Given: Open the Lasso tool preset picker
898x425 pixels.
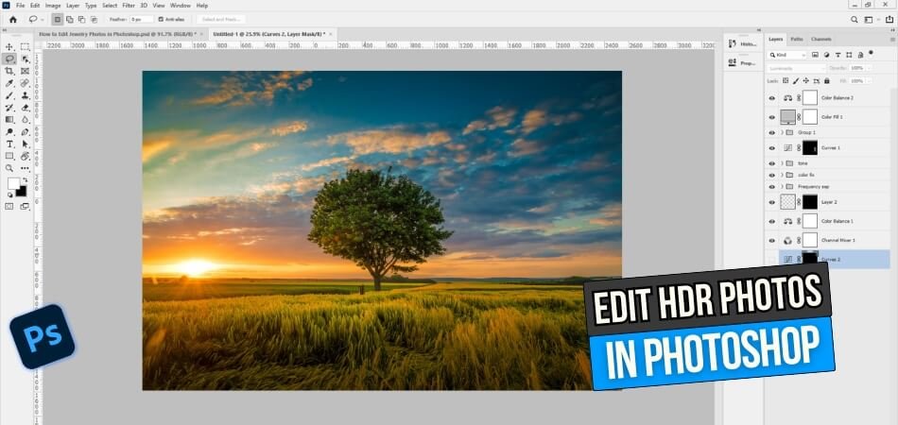Looking at the screenshot, I should [x=36, y=20].
